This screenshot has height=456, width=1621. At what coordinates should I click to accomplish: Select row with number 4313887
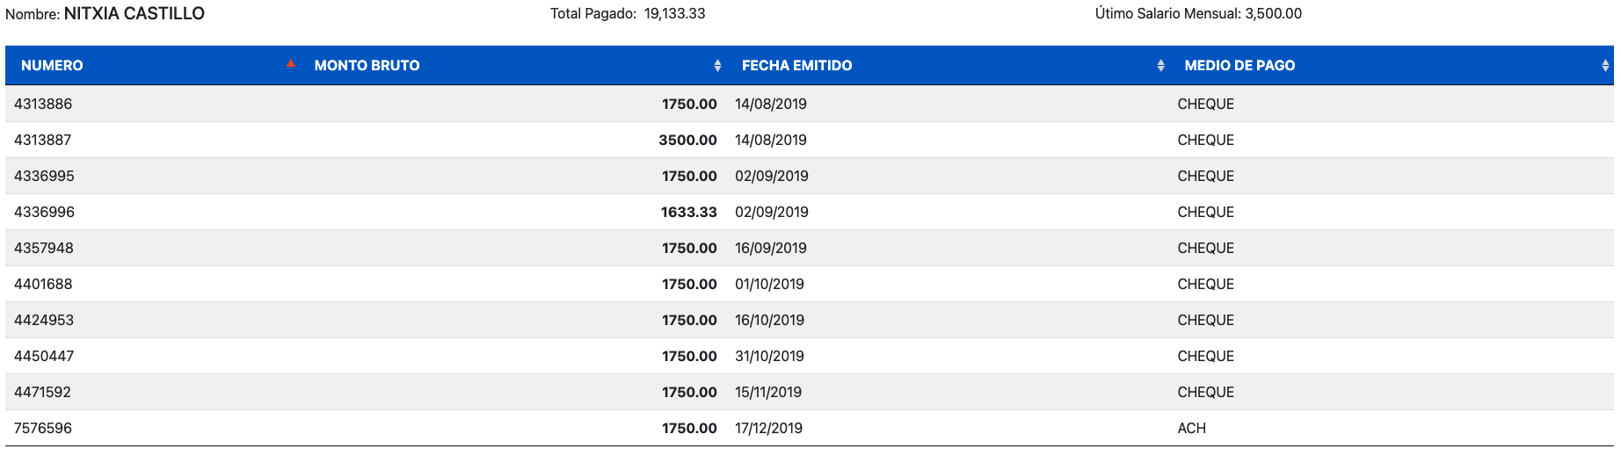810,140
